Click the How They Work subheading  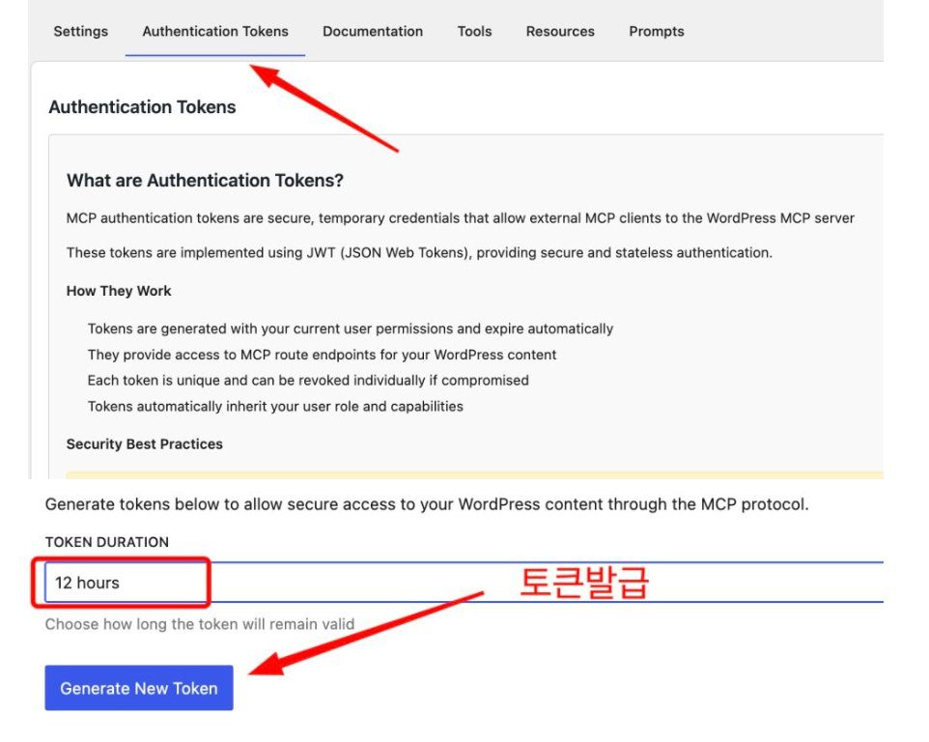tap(119, 291)
